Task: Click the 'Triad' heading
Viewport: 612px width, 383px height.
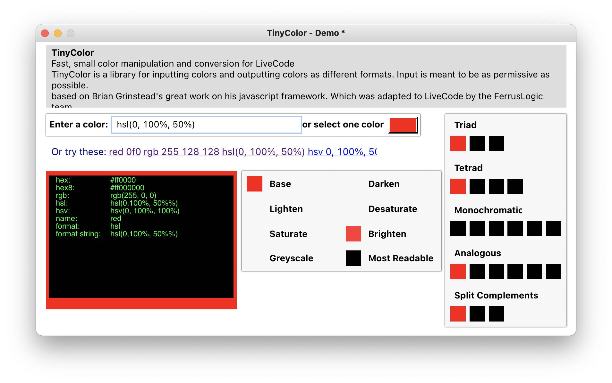Action: [465, 125]
